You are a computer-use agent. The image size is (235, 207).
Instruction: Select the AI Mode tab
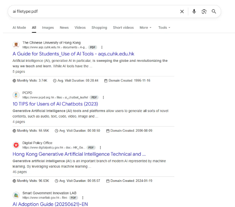19,28
